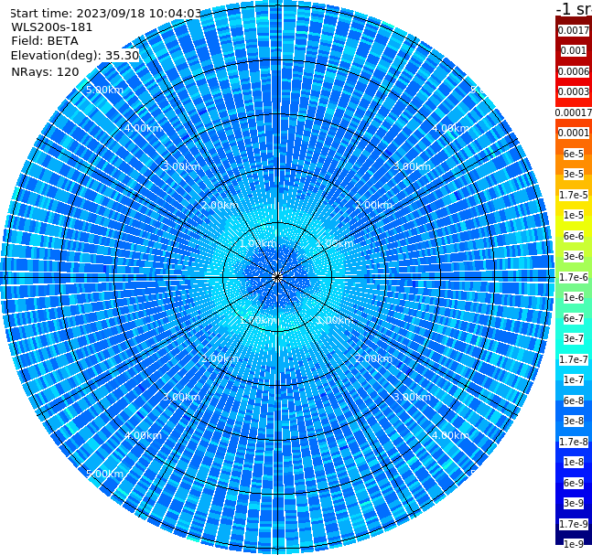Click the colorbar label "1.7e-6"
Viewport: 592px width, 555px height.
574,277
